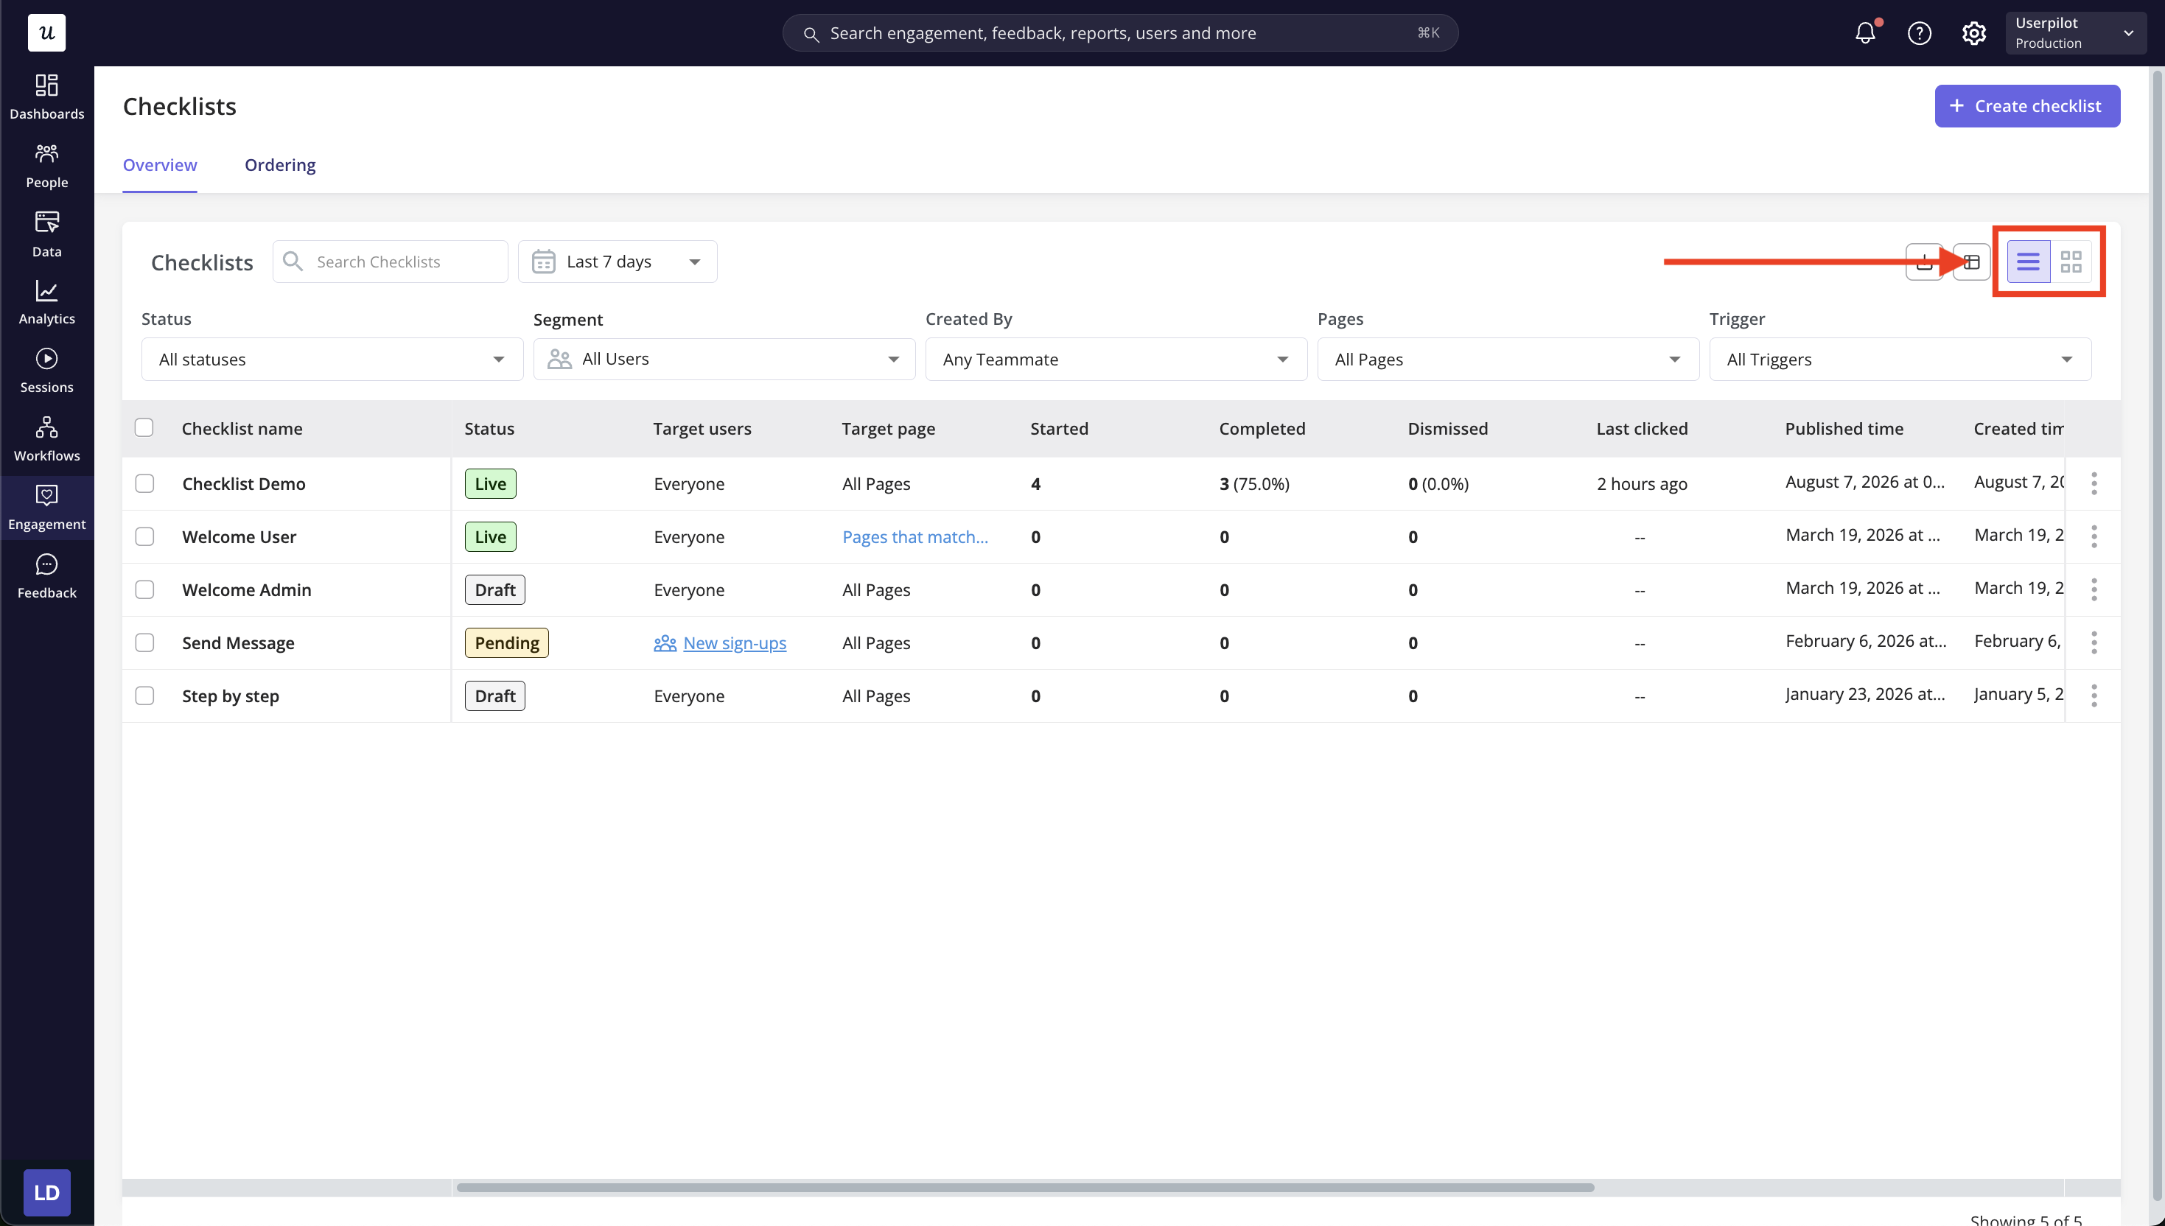
Task: Switch to list view
Action: tap(2029, 262)
